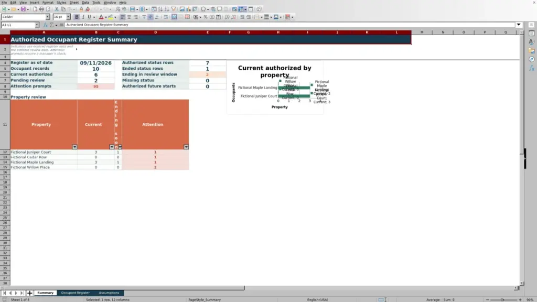Open the sidebar Gallery panel icon
537x302 pixels.
pyautogui.click(x=532, y=51)
